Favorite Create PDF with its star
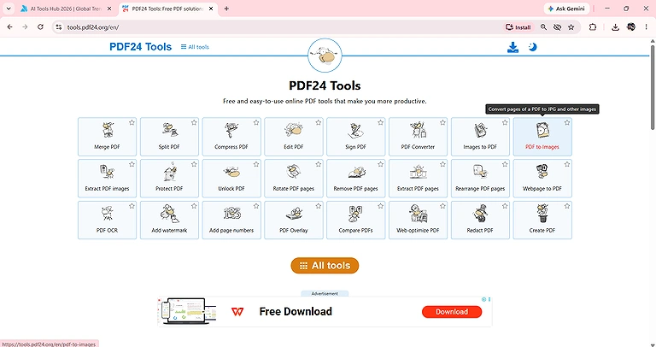 point(567,206)
